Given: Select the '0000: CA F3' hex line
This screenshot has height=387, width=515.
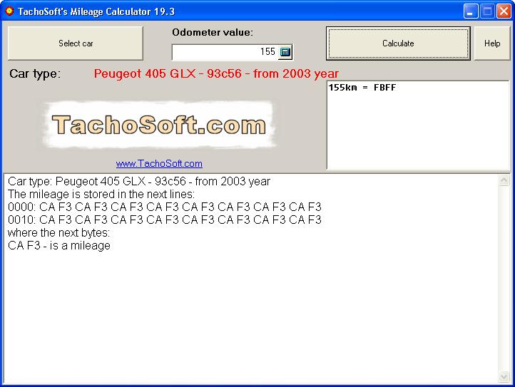Looking at the screenshot, I should (165, 207).
